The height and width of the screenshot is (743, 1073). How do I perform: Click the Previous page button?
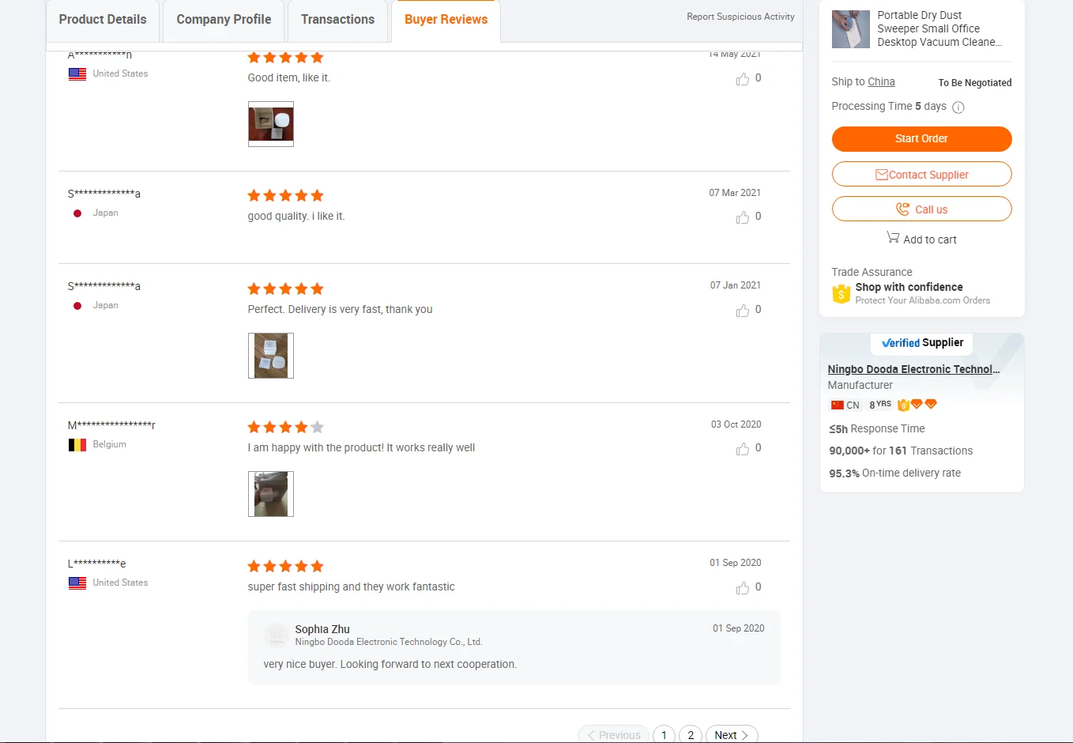[614, 735]
